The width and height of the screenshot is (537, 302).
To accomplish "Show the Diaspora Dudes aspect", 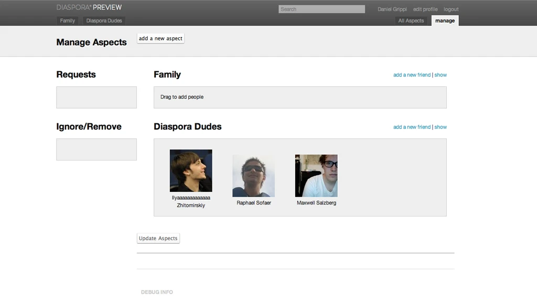I will click(x=441, y=127).
